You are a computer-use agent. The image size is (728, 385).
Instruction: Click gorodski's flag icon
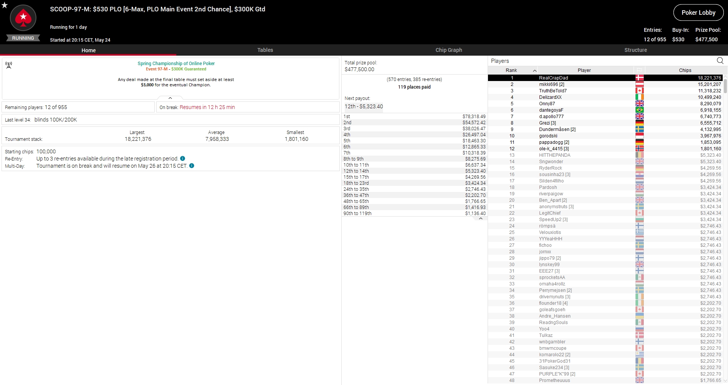pos(640,136)
